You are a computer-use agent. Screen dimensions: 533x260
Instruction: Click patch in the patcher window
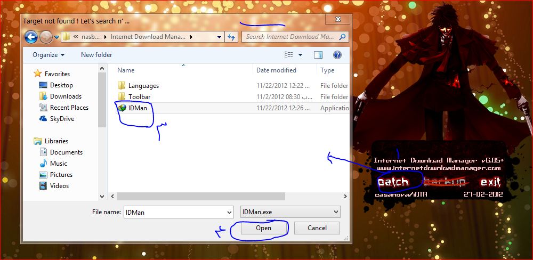tap(393, 182)
